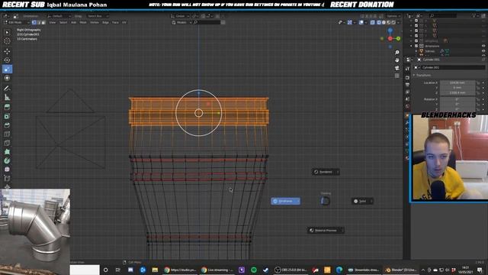The height and width of the screenshot is (275, 488).
Task: Switch to Wireframe viewport shading button
Action: (x=379, y=22)
